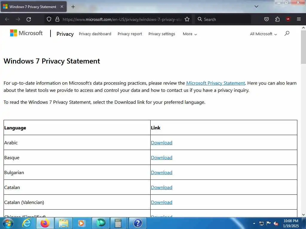
Task: Click the muted volume tray icon
Action: coord(276,224)
